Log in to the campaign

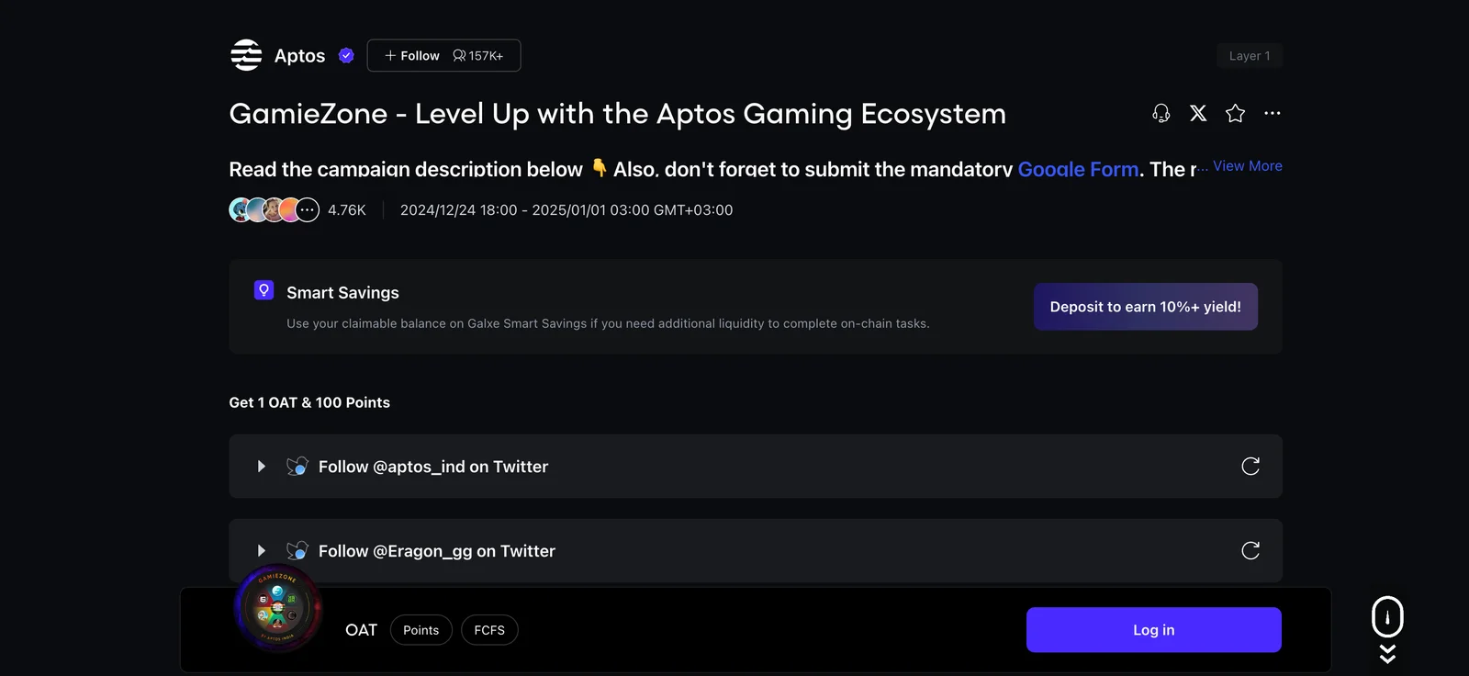tap(1154, 630)
